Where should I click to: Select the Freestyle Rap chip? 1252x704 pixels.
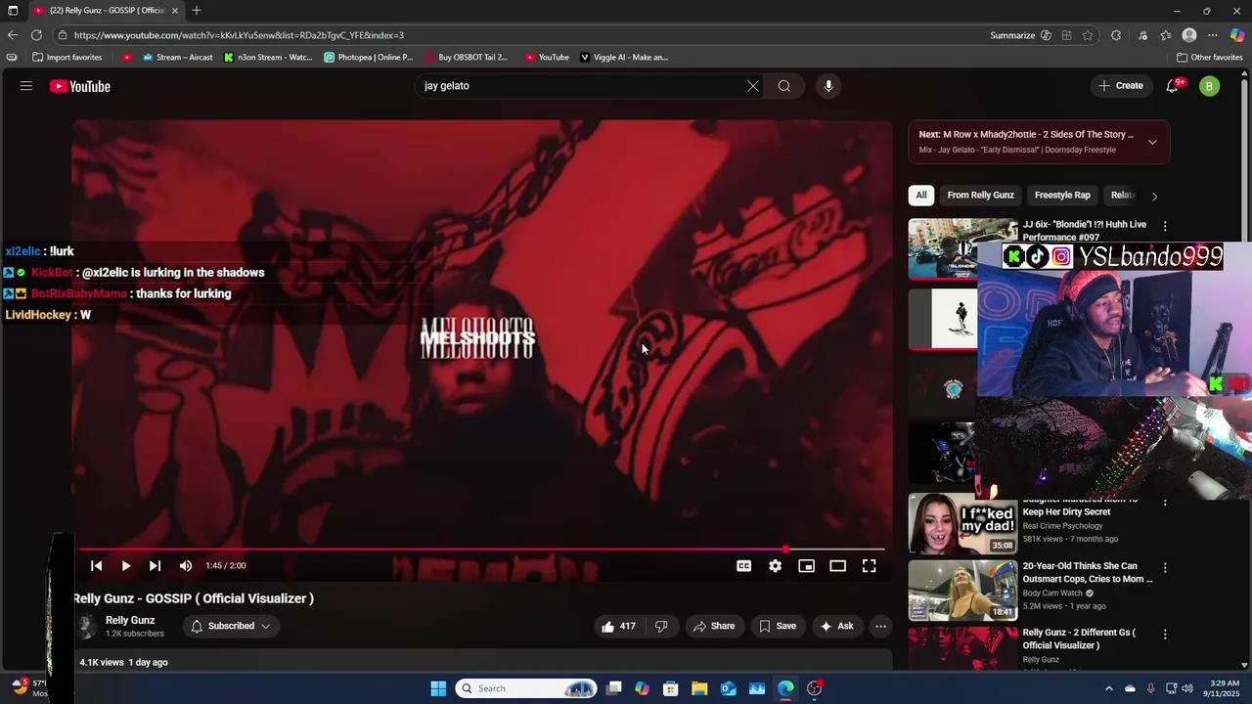[x=1062, y=196]
